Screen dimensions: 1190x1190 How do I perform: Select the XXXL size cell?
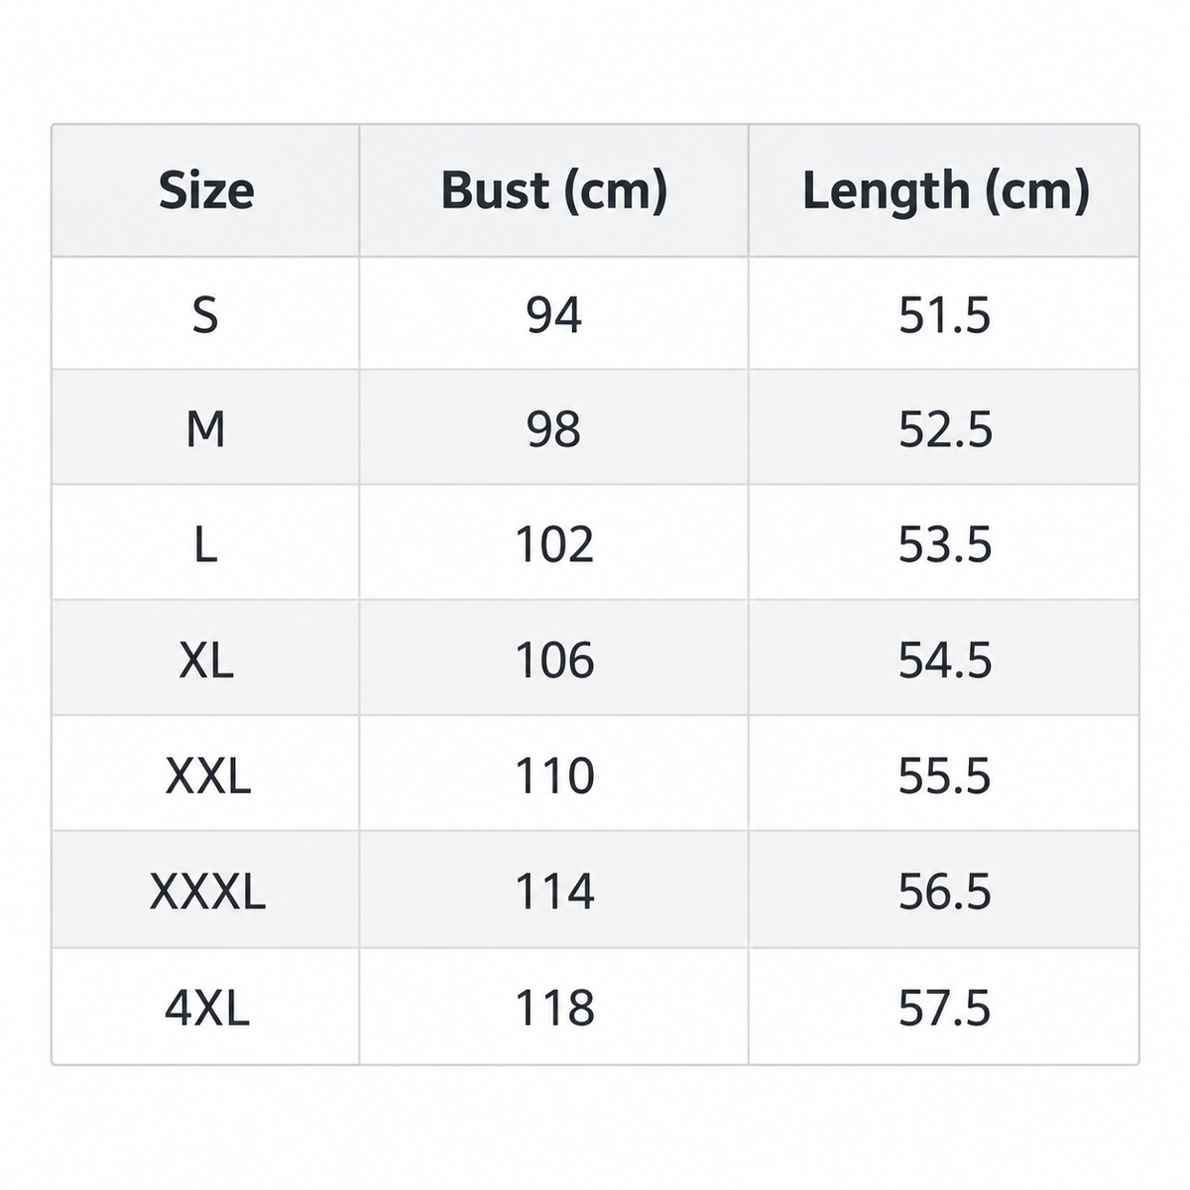click(x=206, y=891)
